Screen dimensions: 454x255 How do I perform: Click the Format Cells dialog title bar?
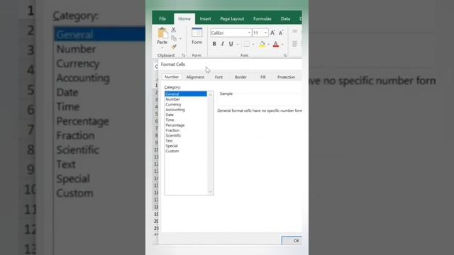coord(230,64)
